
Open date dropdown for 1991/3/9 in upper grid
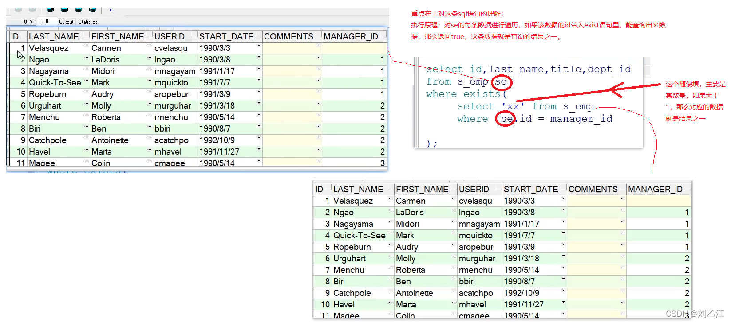259,92
